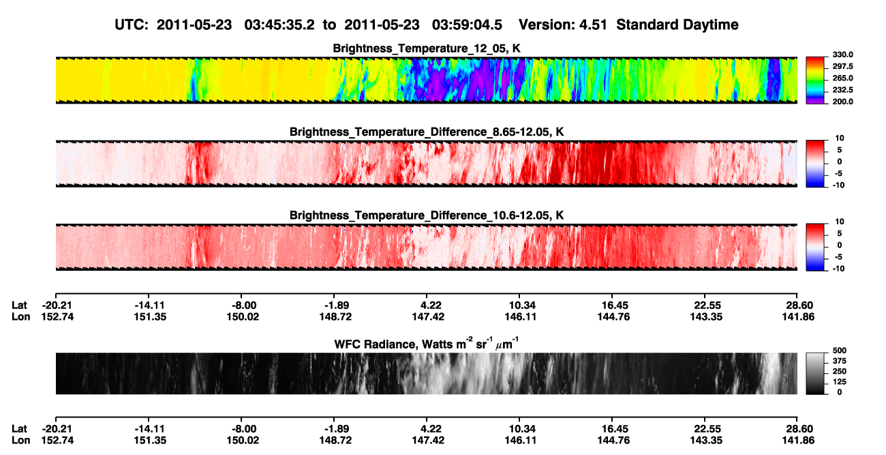Click 'Lon' label on the axis above WFC title

point(20,317)
